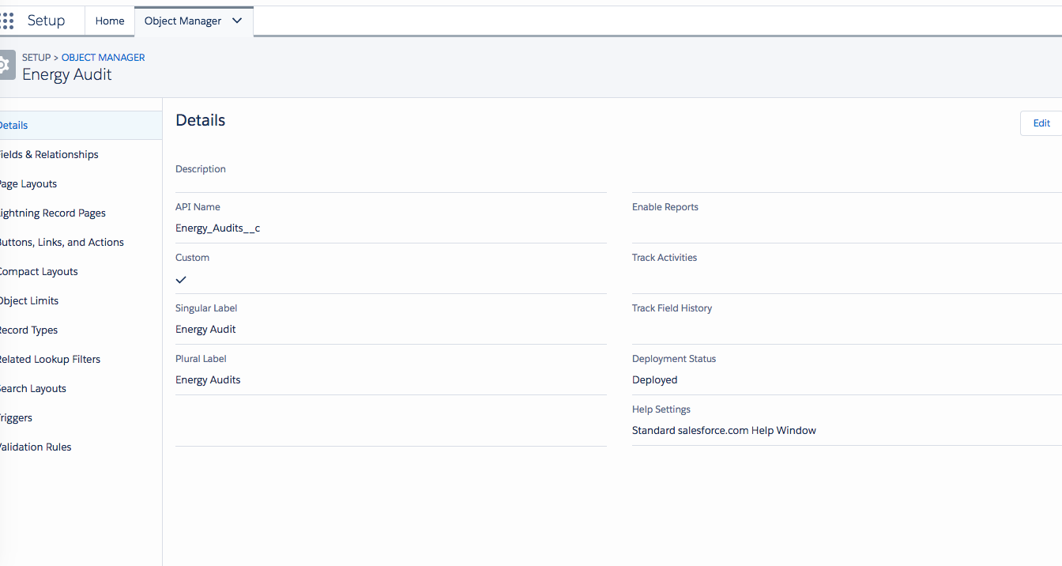Viewport: 1062px width, 566px height.
Task: Select Buttons, Links, and Actions
Action: click(x=62, y=242)
